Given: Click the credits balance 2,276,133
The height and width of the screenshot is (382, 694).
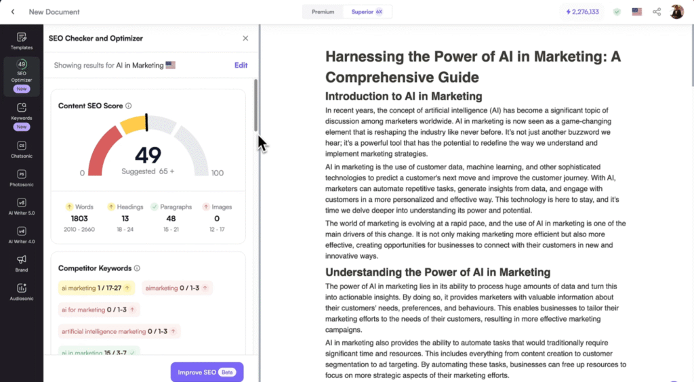Looking at the screenshot, I should [x=582, y=12].
